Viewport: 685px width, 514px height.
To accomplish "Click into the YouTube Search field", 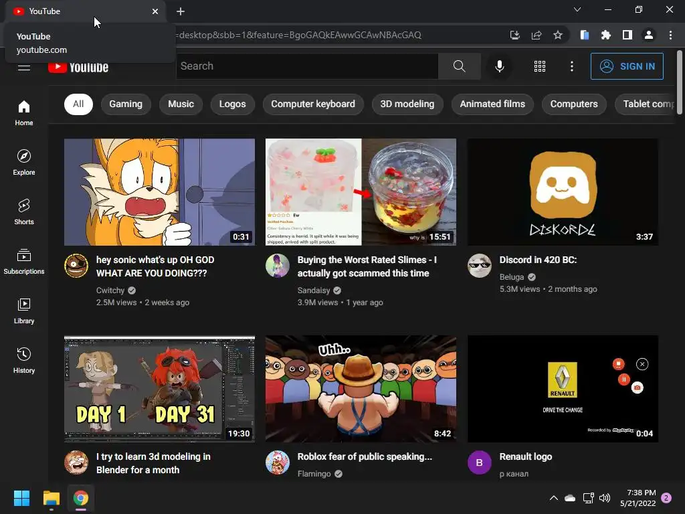I will point(306,66).
